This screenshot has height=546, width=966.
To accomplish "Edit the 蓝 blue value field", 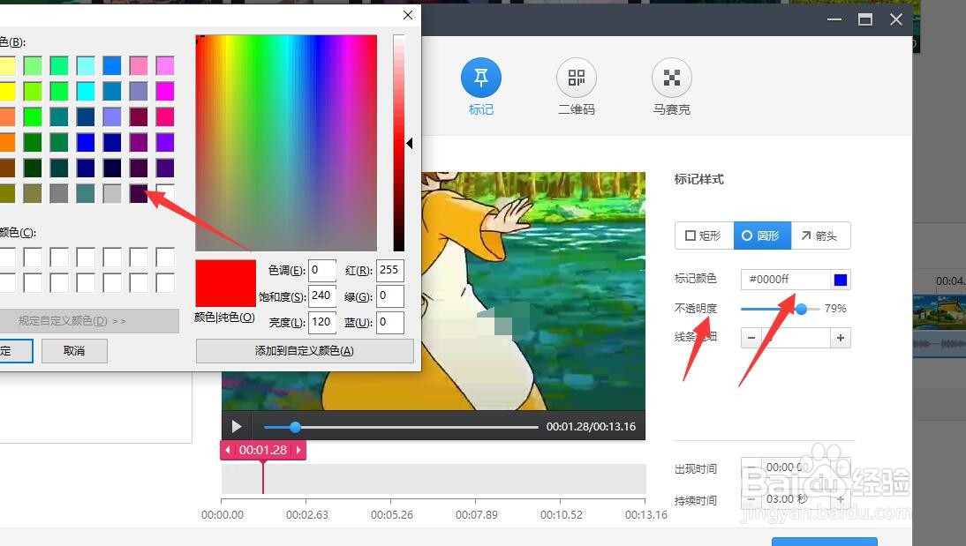I will (x=390, y=322).
